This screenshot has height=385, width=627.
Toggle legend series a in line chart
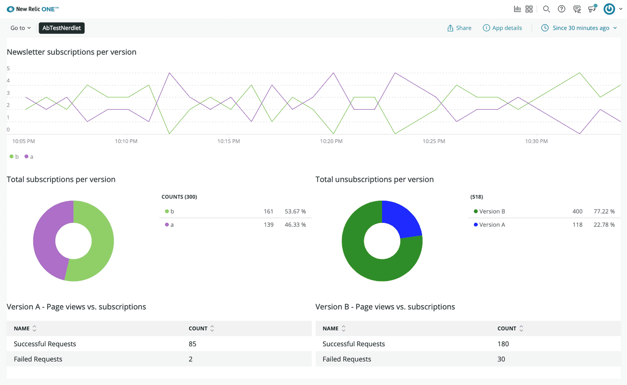pos(29,156)
